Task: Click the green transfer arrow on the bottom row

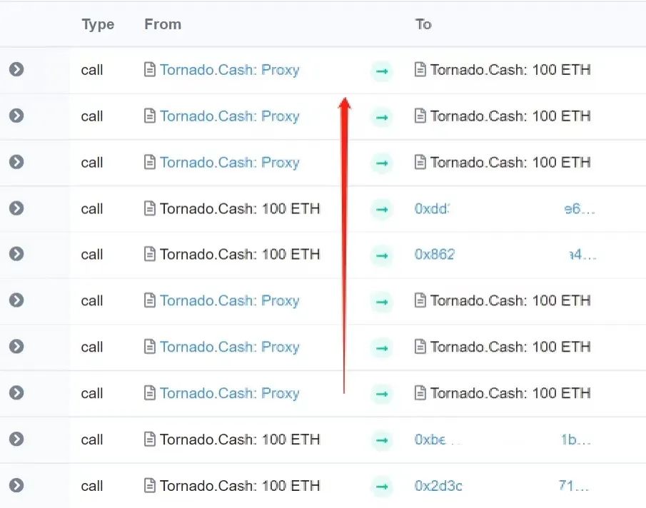Action: tap(382, 486)
